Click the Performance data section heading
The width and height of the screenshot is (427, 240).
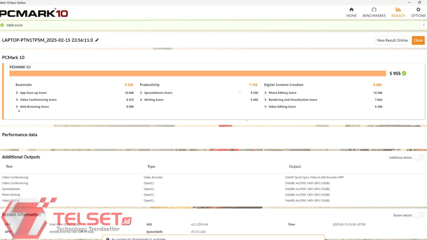(x=20, y=135)
